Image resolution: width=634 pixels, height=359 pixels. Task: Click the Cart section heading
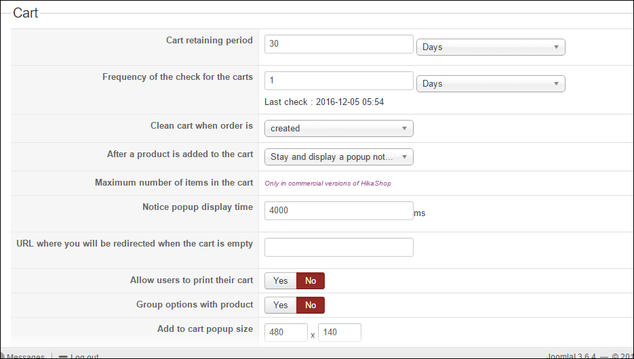point(26,13)
